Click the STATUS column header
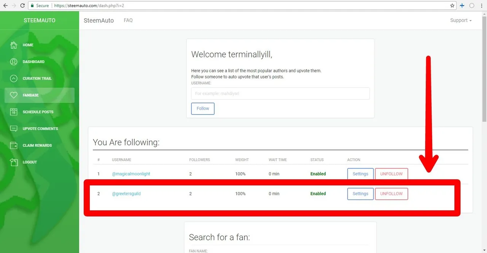 tap(317, 160)
